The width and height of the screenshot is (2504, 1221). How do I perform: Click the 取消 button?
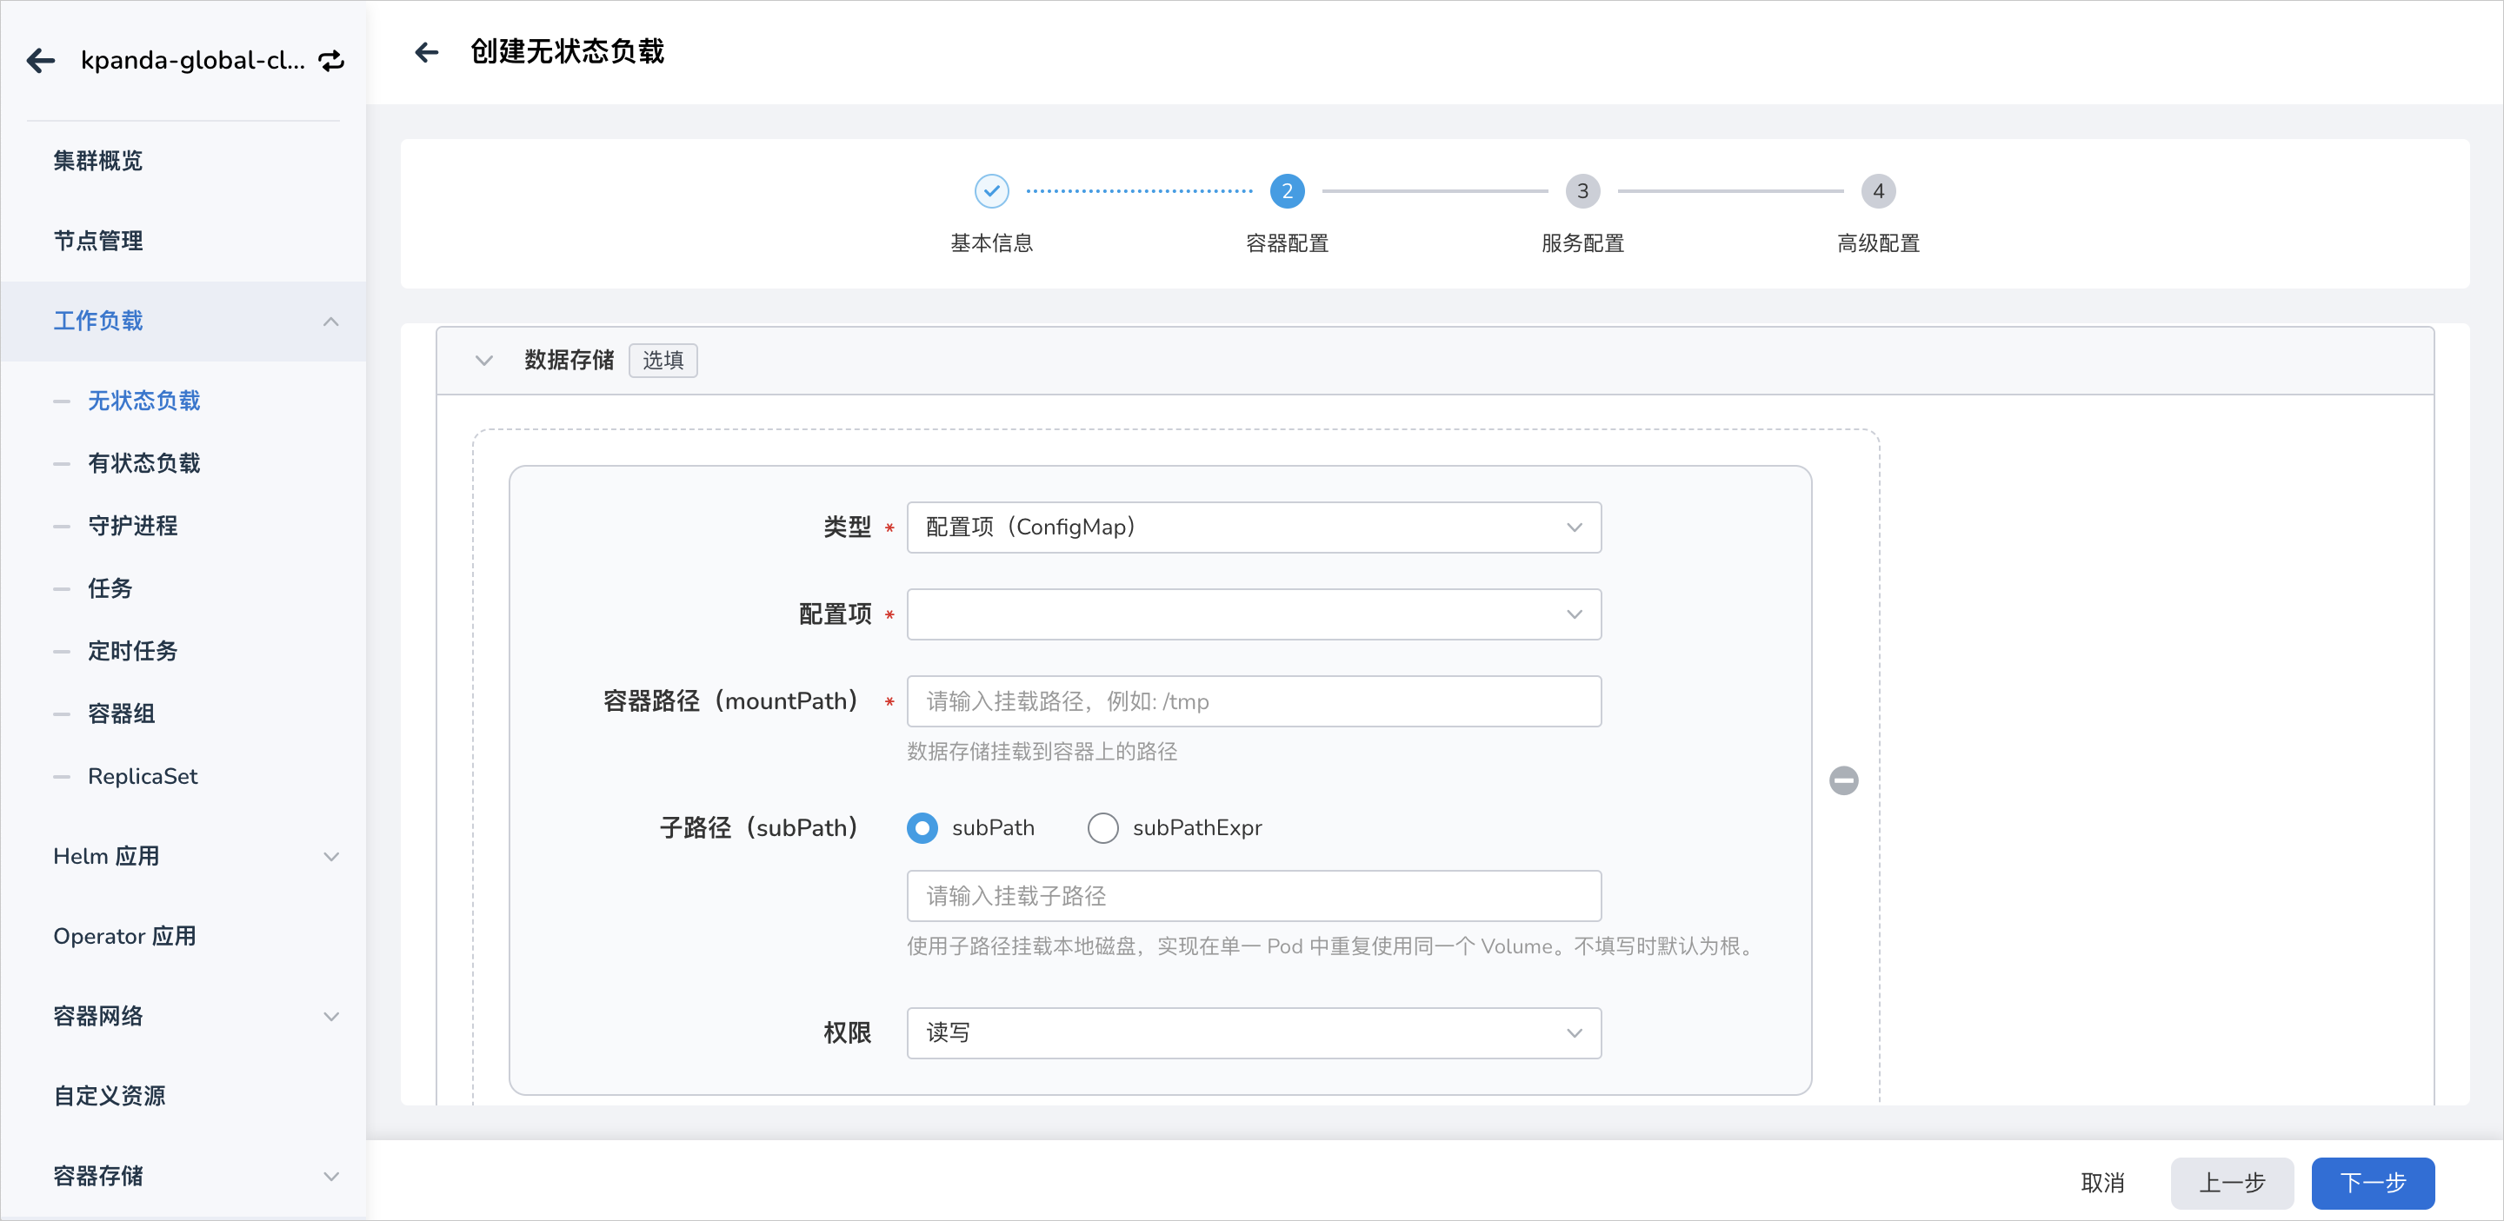2102,1182
